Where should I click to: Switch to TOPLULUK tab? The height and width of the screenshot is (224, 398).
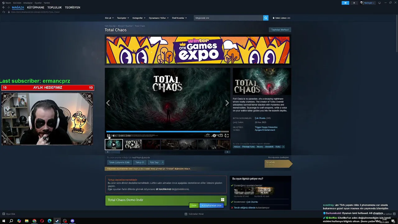(x=54, y=7)
